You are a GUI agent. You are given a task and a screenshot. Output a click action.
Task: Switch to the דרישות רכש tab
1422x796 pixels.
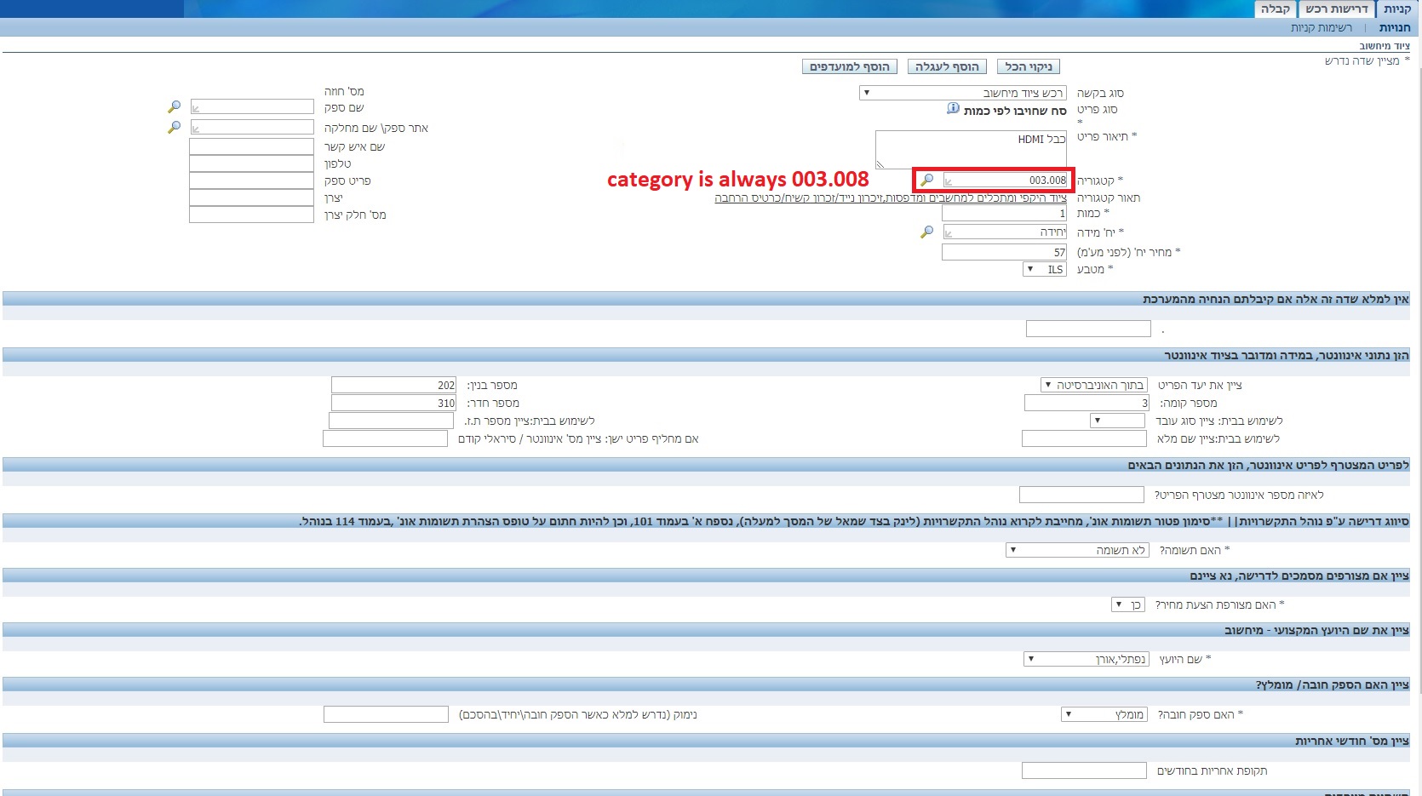1336,9
